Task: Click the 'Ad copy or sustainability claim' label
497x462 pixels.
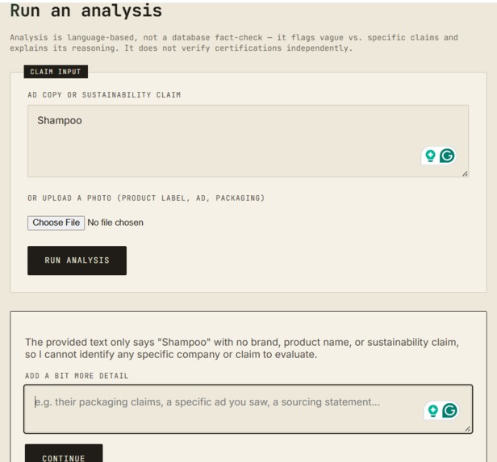Action: [104, 94]
